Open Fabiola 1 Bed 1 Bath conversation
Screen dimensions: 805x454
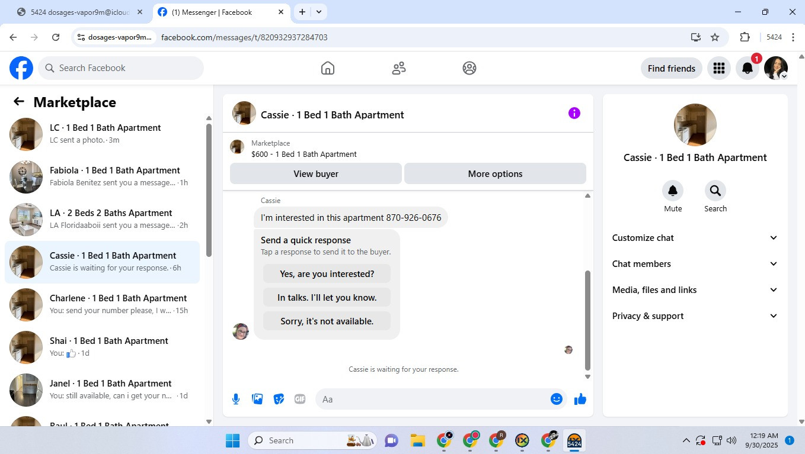click(x=102, y=176)
